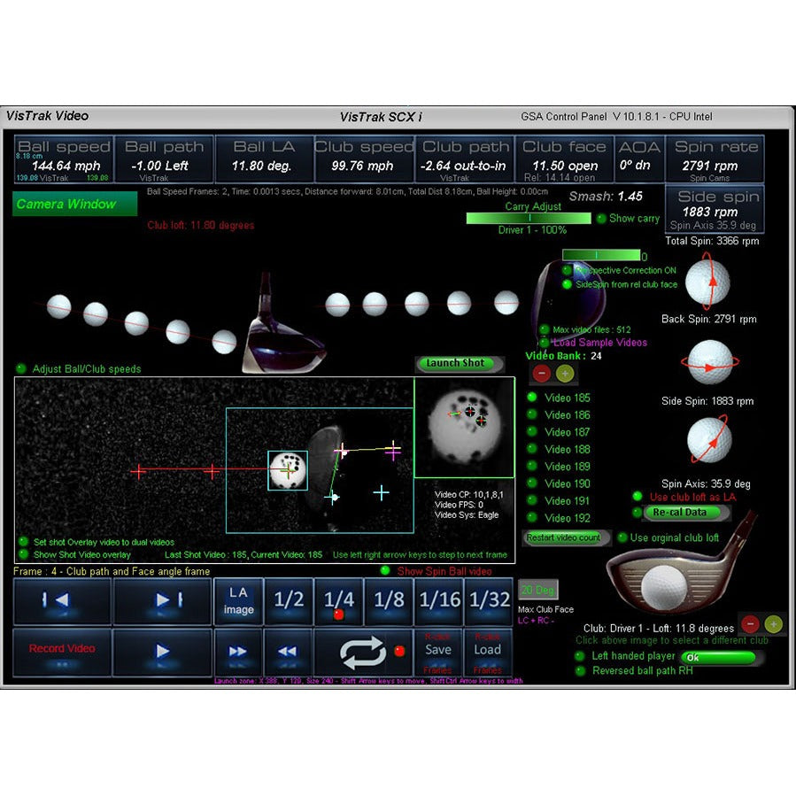Select Video 190 radio option
This screenshot has height=796, width=796.
click(x=532, y=483)
